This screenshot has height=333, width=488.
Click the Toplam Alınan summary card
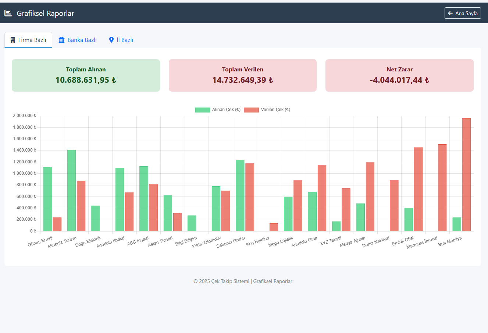pyautogui.click(x=86, y=75)
